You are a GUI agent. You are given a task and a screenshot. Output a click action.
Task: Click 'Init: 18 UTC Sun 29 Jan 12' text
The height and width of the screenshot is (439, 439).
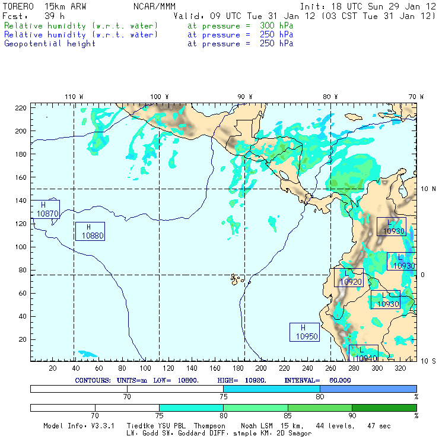[x=368, y=7]
